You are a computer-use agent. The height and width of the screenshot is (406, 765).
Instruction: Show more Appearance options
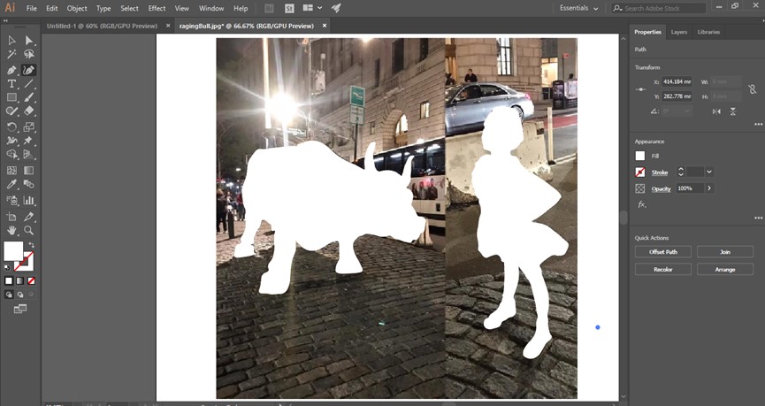click(758, 218)
